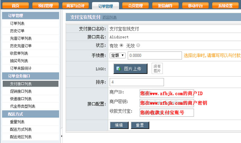Screen dimensions: 241x143
Task: Click the 编辑 button
Action: pos(119,125)
